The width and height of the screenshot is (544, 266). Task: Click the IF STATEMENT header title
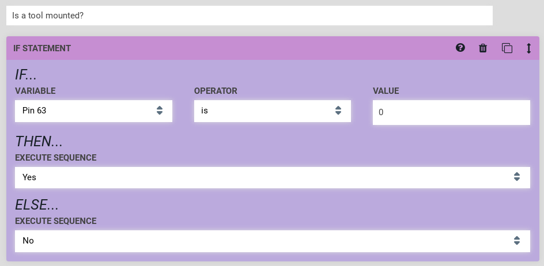pyautogui.click(x=42, y=48)
